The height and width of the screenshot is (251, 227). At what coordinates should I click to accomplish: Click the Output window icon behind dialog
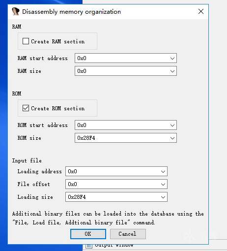pos(89,246)
